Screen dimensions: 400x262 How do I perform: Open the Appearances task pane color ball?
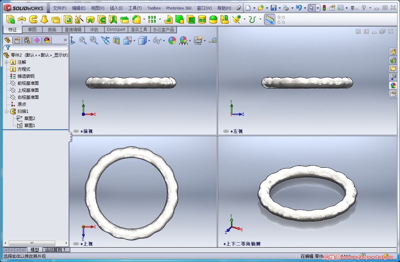coord(393,85)
